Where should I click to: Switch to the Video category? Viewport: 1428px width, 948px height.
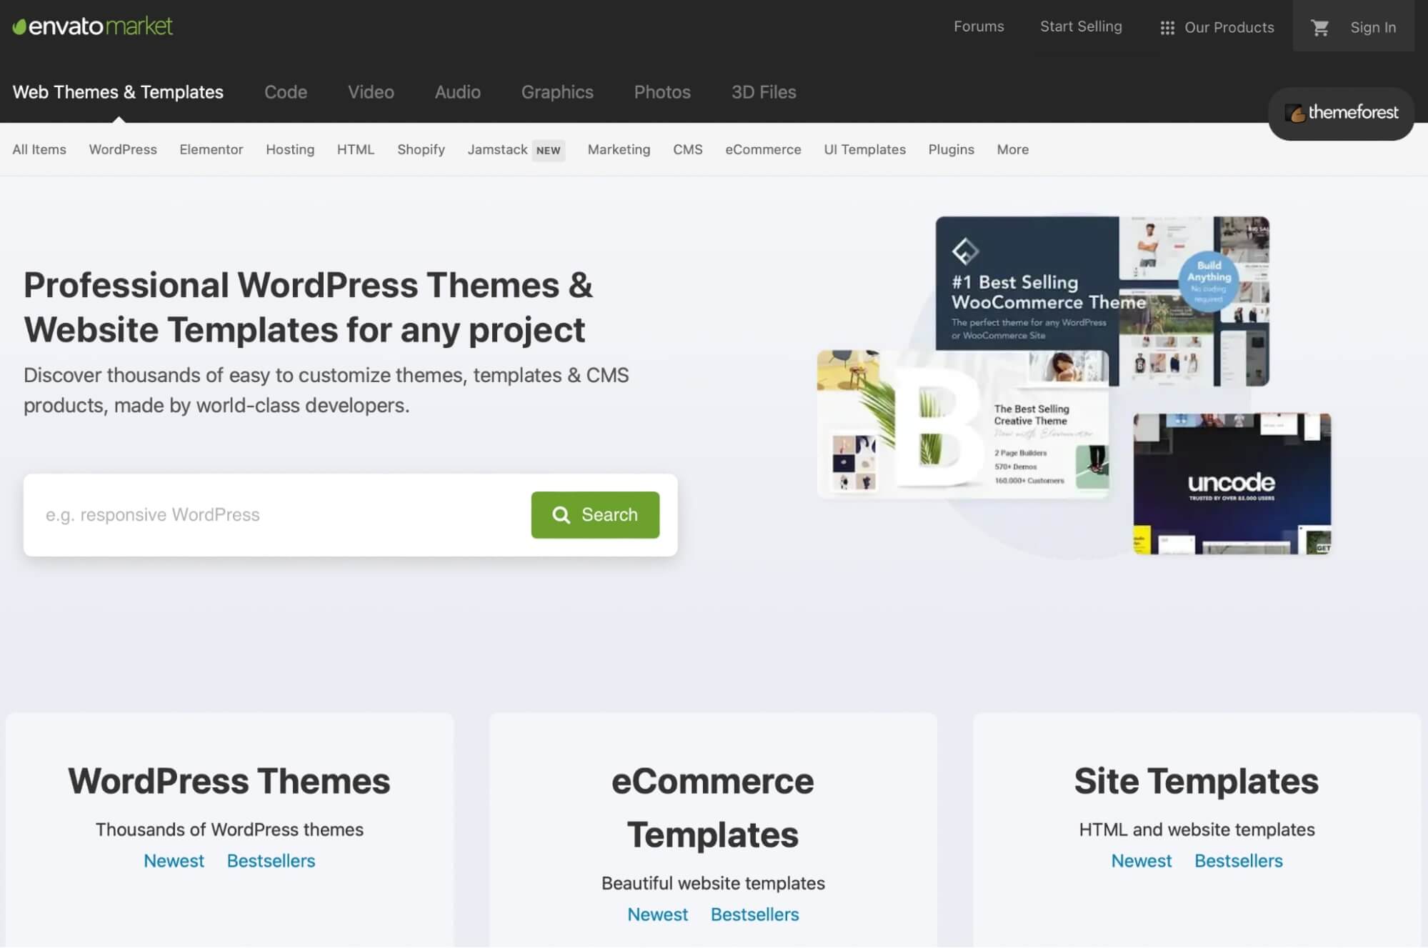[x=371, y=92]
